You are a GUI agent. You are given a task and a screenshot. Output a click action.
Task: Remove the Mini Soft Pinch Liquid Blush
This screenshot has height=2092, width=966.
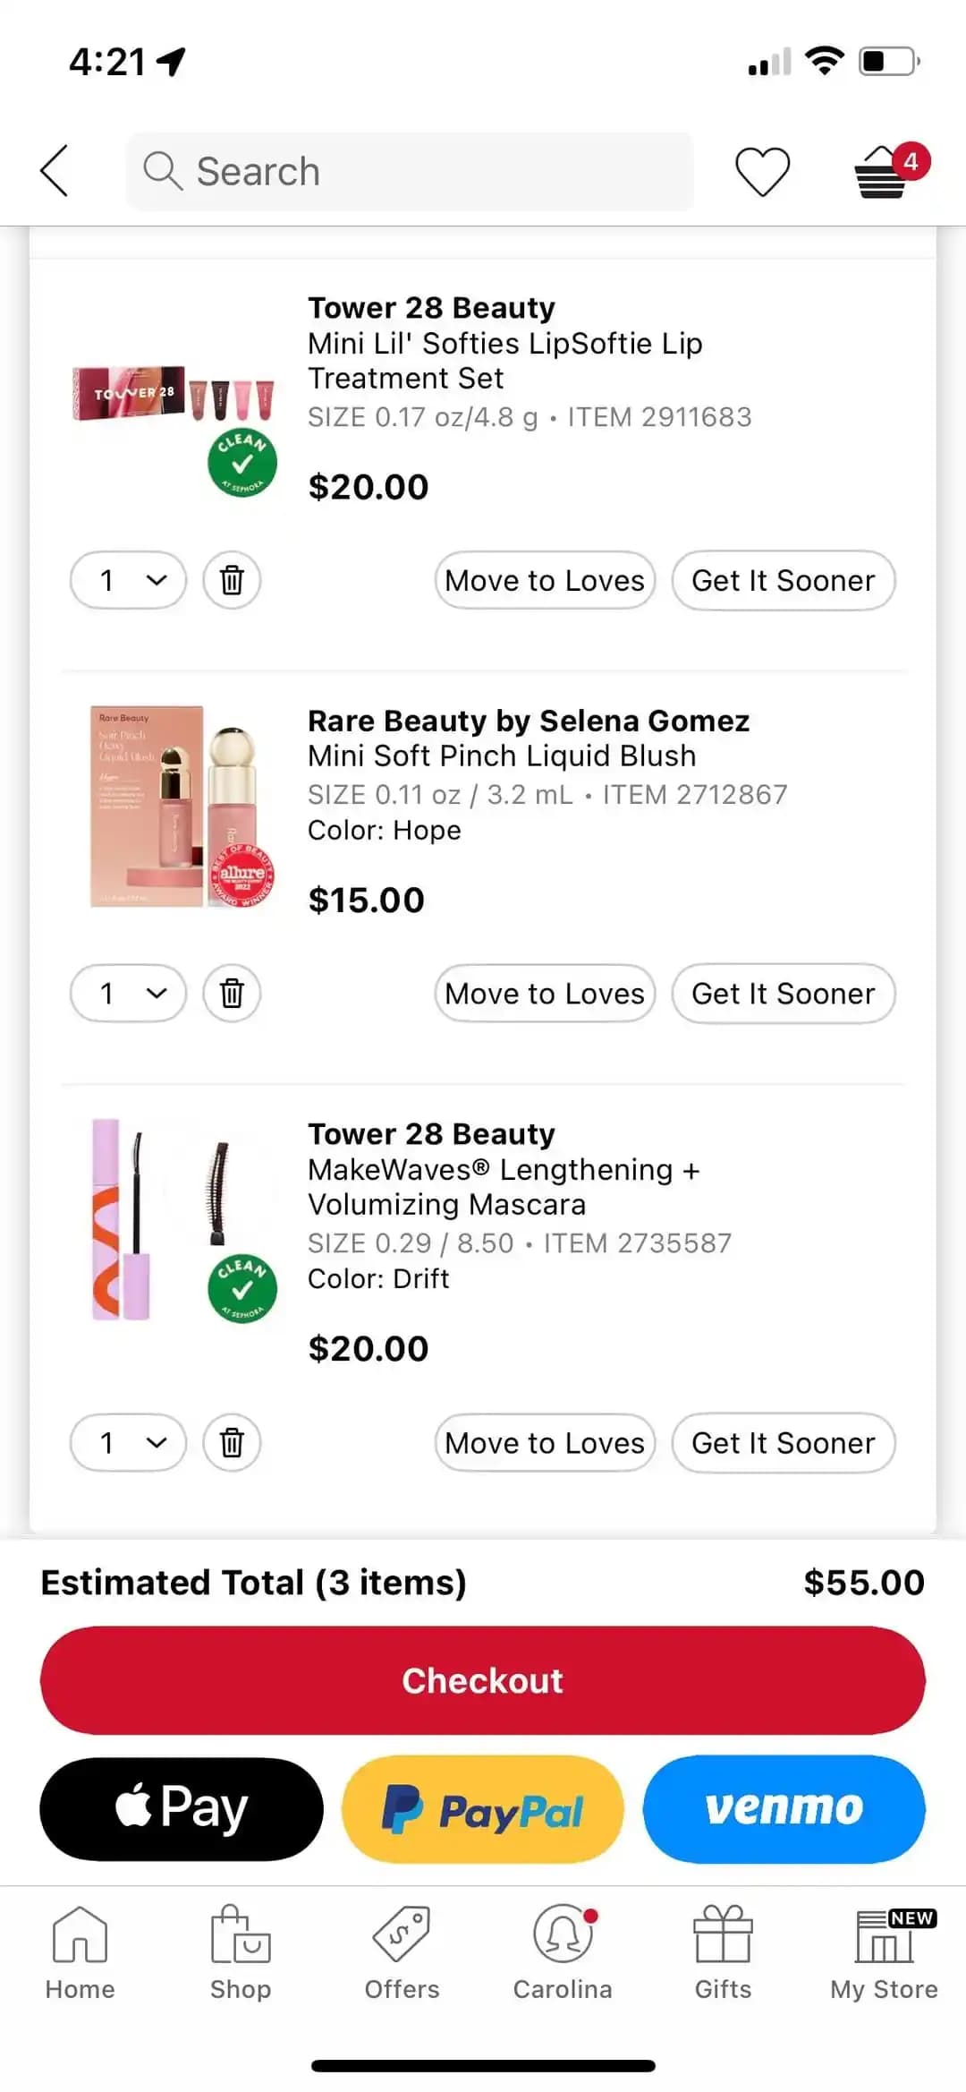point(232,994)
